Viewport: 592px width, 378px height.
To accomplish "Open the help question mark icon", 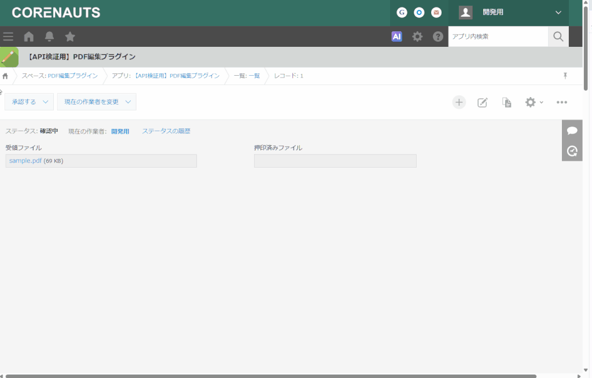I will [438, 36].
